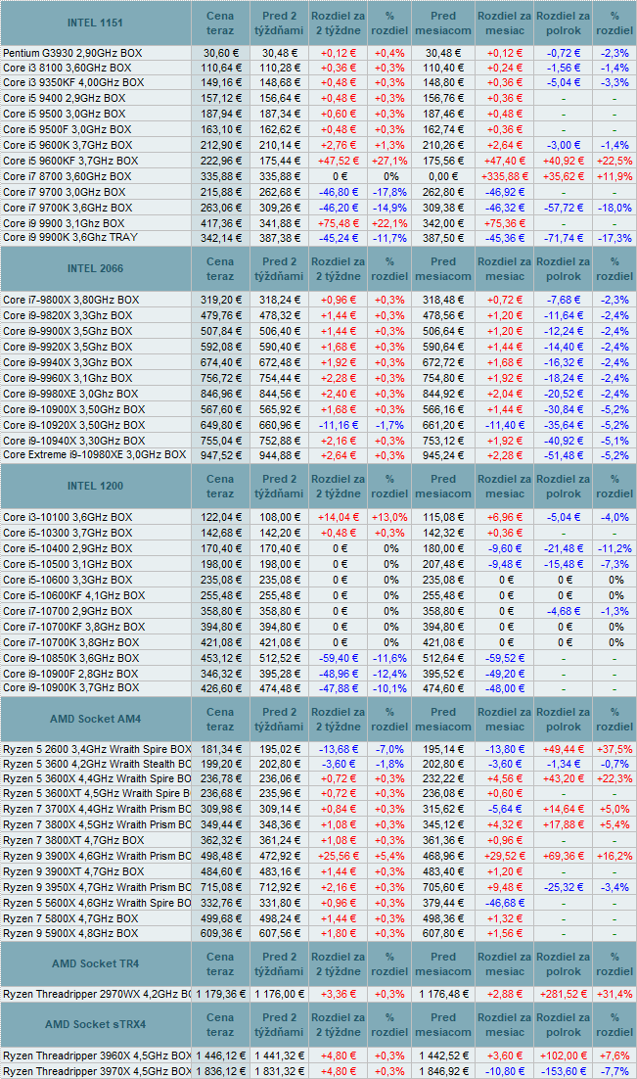Image resolution: width=637 pixels, height=1079 pixels.
Task: Click Core Extreme i9-10980XE 3,0GHz BOX
Action: pos(94,455)
